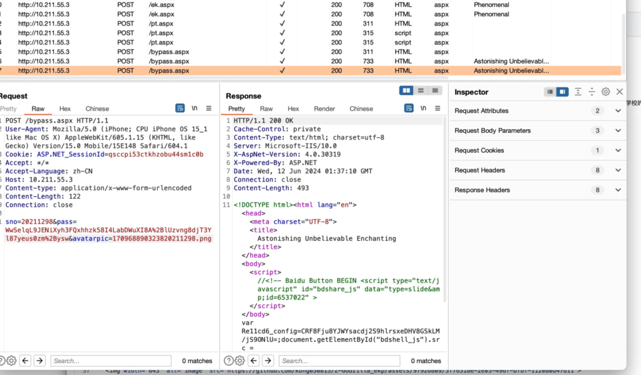Click Request Cookies count badge 1
This screenshot has width=641, height=375.
point(598,150)
